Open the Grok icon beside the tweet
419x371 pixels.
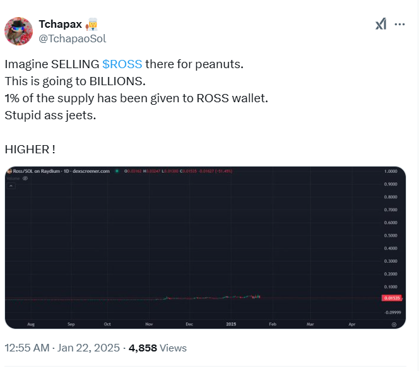(381, 24)
